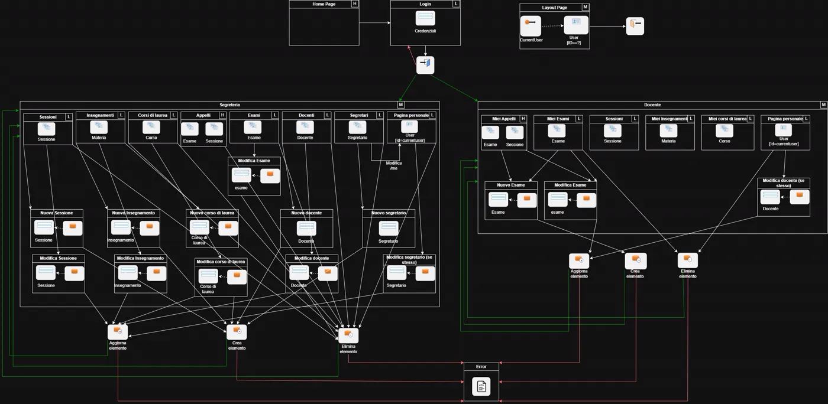
Task: Select the Home Page title text
Action: 324,4
